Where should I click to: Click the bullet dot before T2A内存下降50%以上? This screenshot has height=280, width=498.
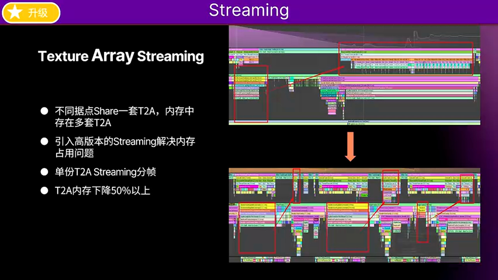[x=44, y=191]
